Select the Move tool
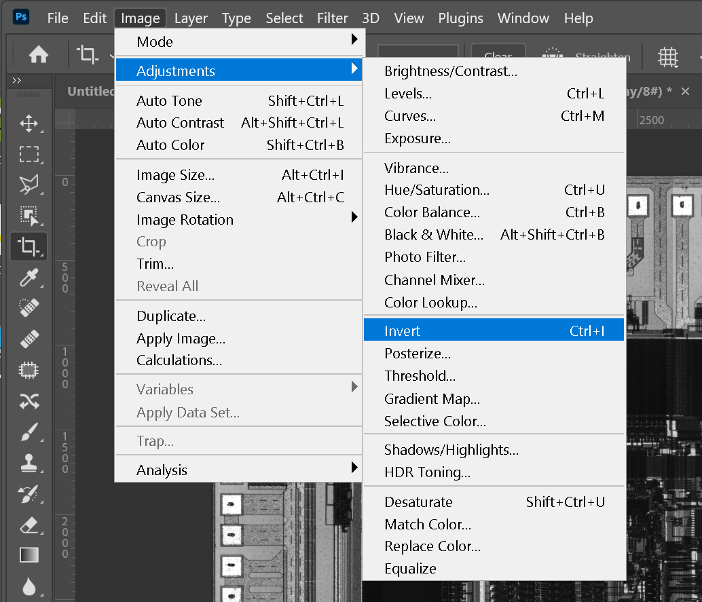This screenshot has height=602, width=702. coord(29,124)
